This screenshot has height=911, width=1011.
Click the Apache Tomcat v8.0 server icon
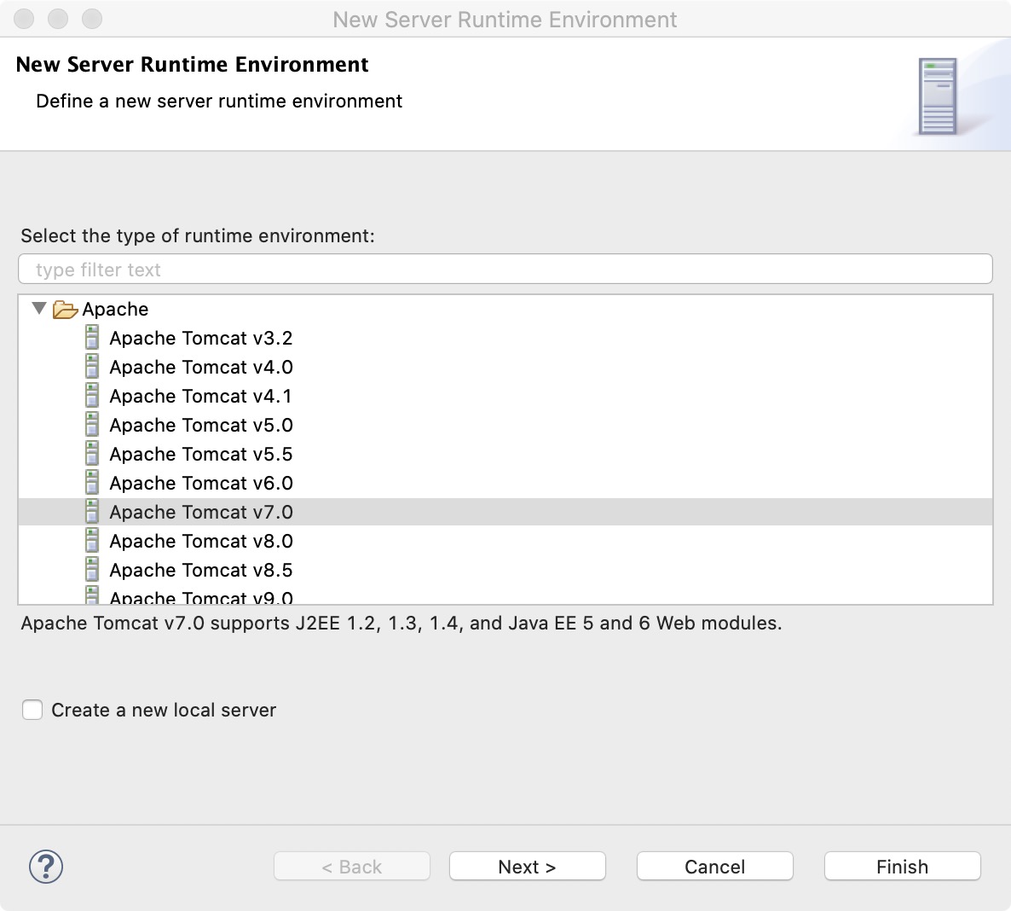pos(92,541)
